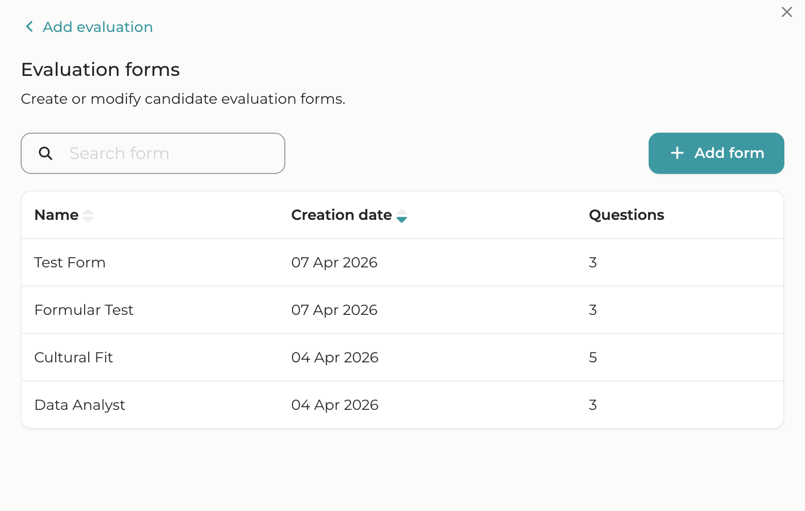Click Data Analyst's questions count
The image size is (805, 511).
click(592, 405)
